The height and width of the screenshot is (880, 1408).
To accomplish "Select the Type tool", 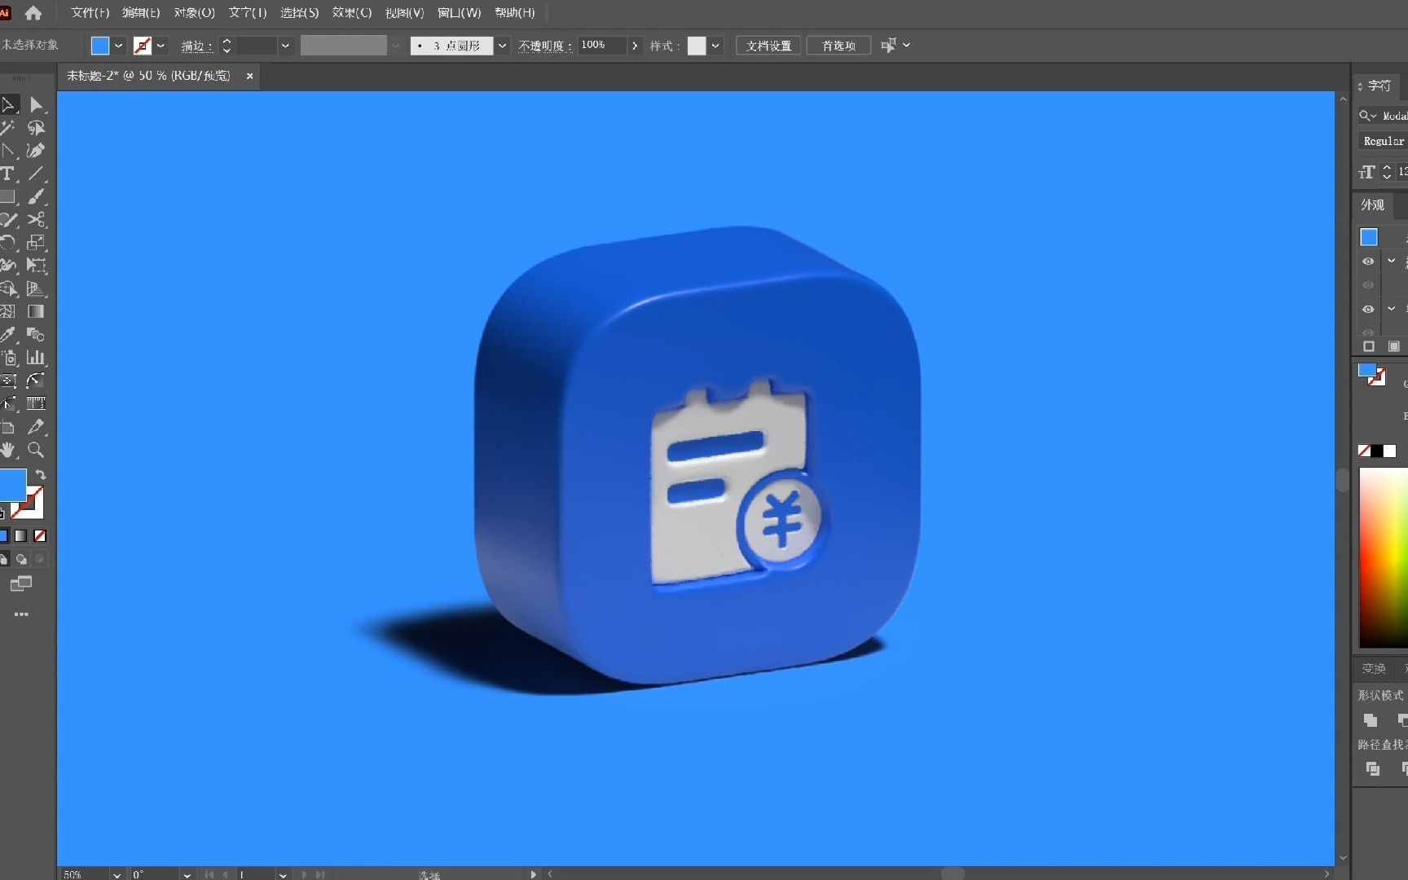I will (x=8, y=174).
